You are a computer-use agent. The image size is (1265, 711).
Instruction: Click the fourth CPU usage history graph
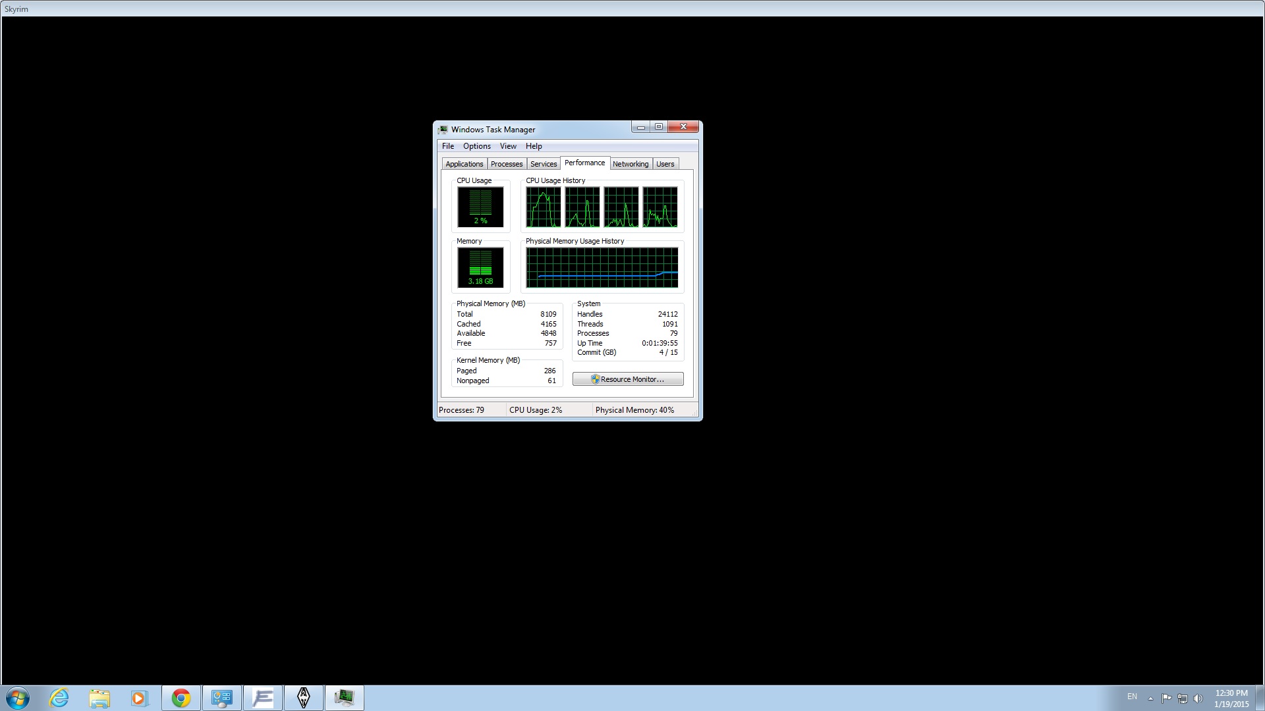click(660, 207)
